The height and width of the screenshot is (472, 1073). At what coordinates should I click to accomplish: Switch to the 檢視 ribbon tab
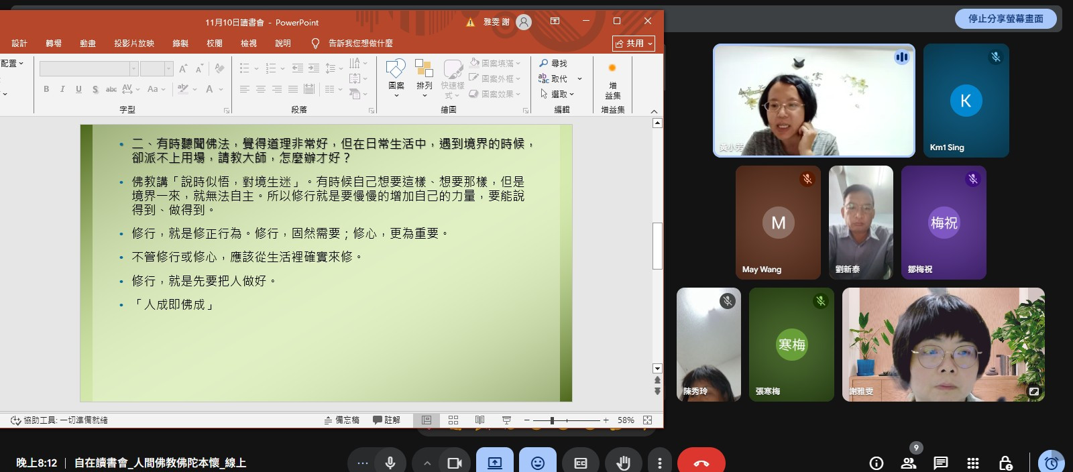tap(249, 44)
